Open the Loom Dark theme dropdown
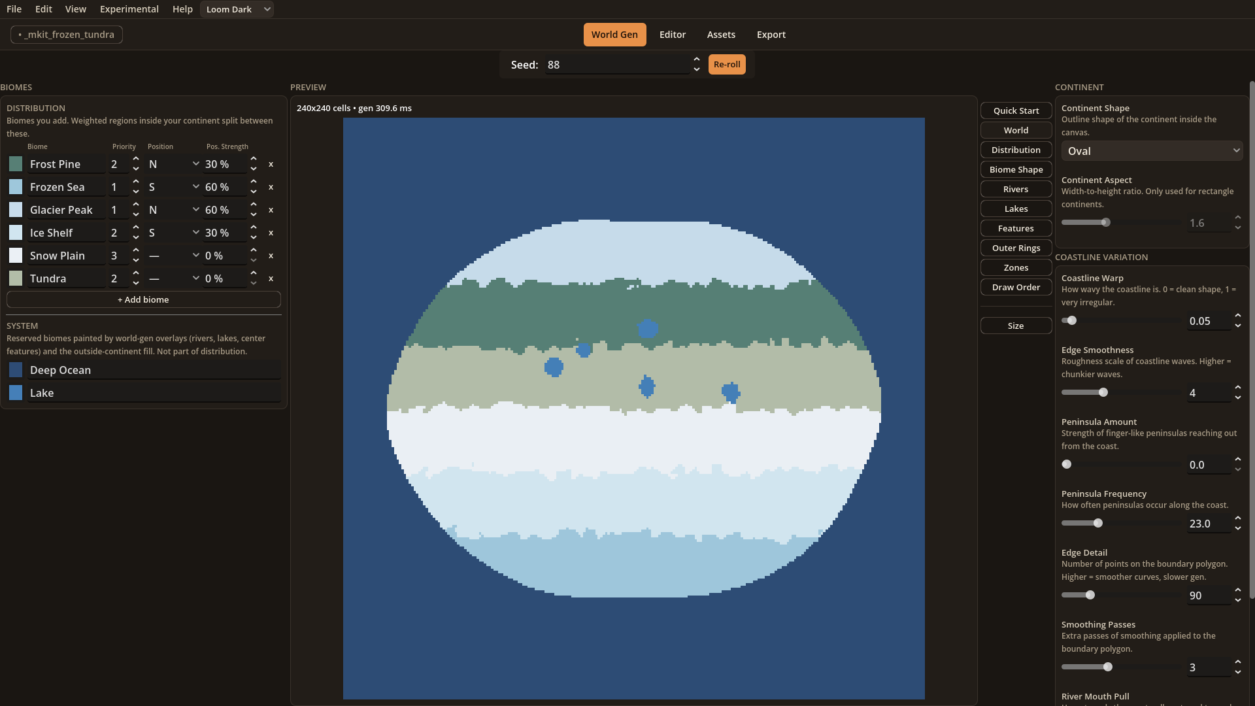 [237, 9]
